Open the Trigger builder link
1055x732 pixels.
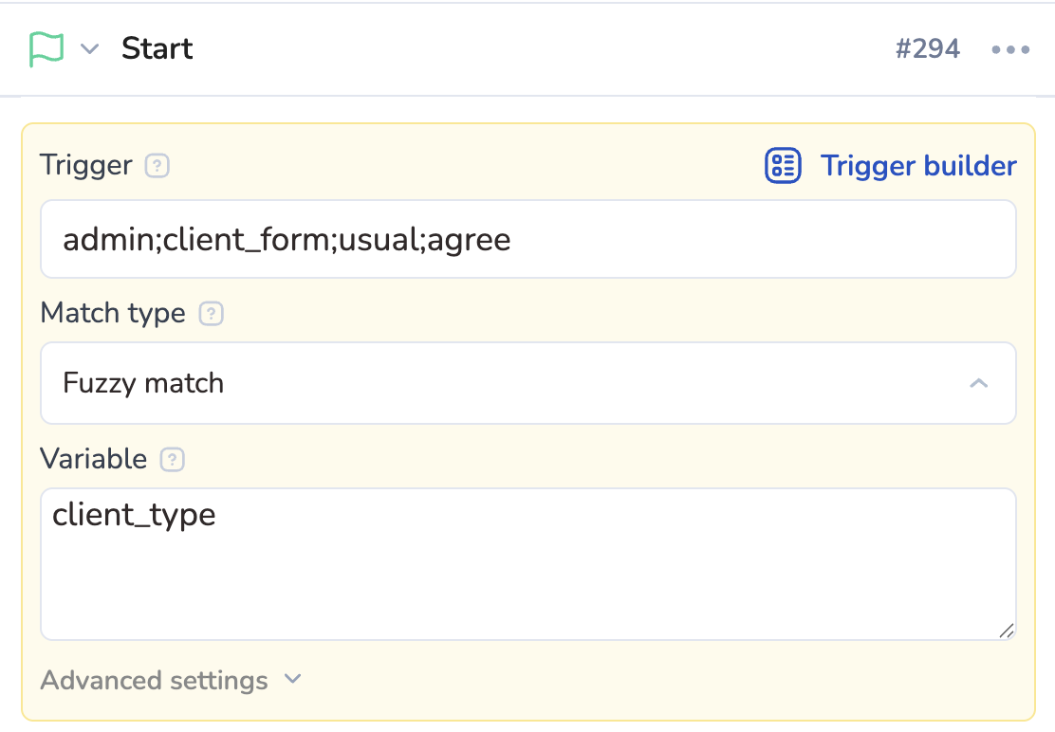click(917, 166)
